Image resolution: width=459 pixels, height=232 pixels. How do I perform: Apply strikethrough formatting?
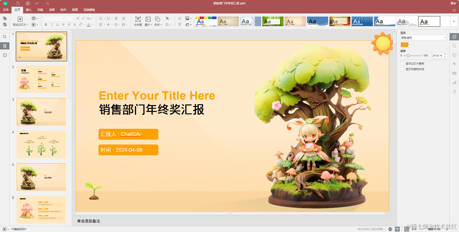63,25
